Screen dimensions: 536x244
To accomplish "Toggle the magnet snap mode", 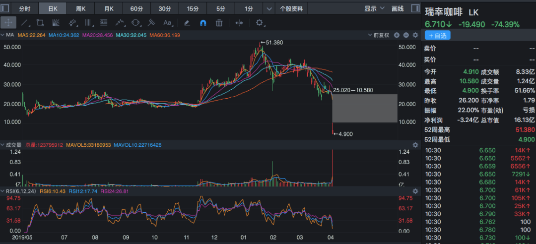I will pyautogui.click(x=203, y=23).
